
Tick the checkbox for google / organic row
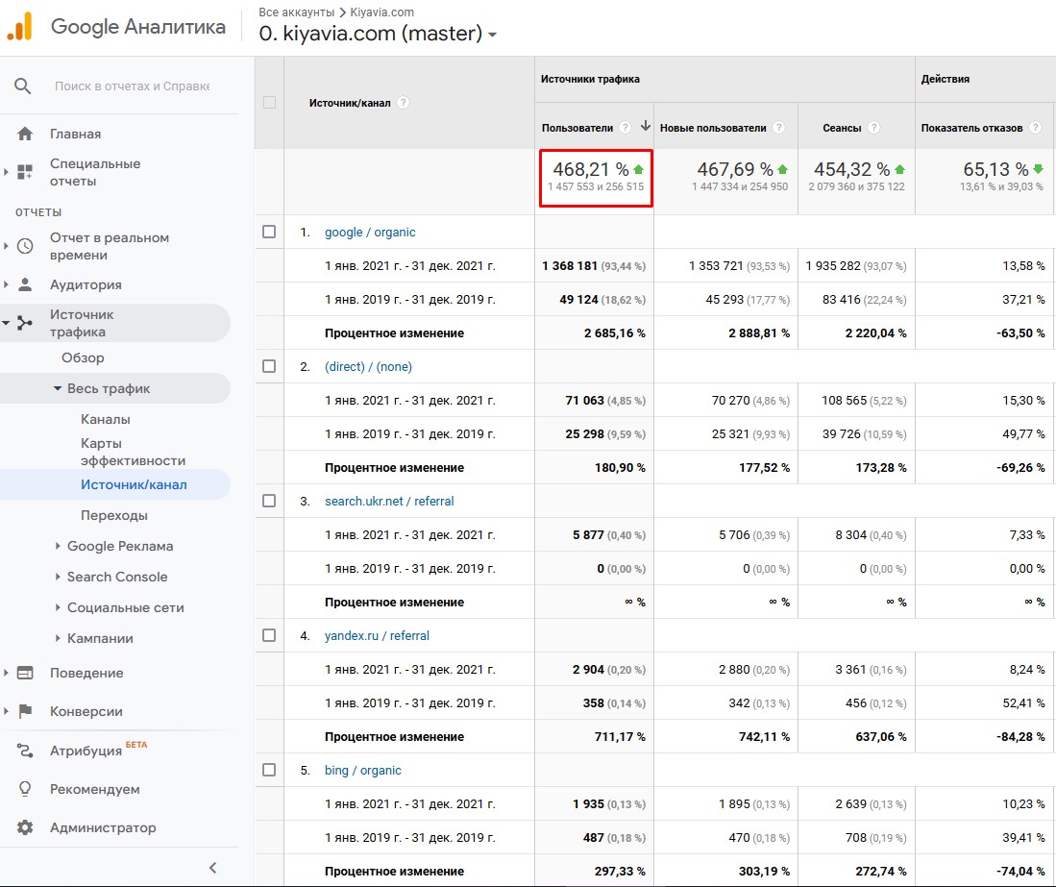[x=269, y=232]
